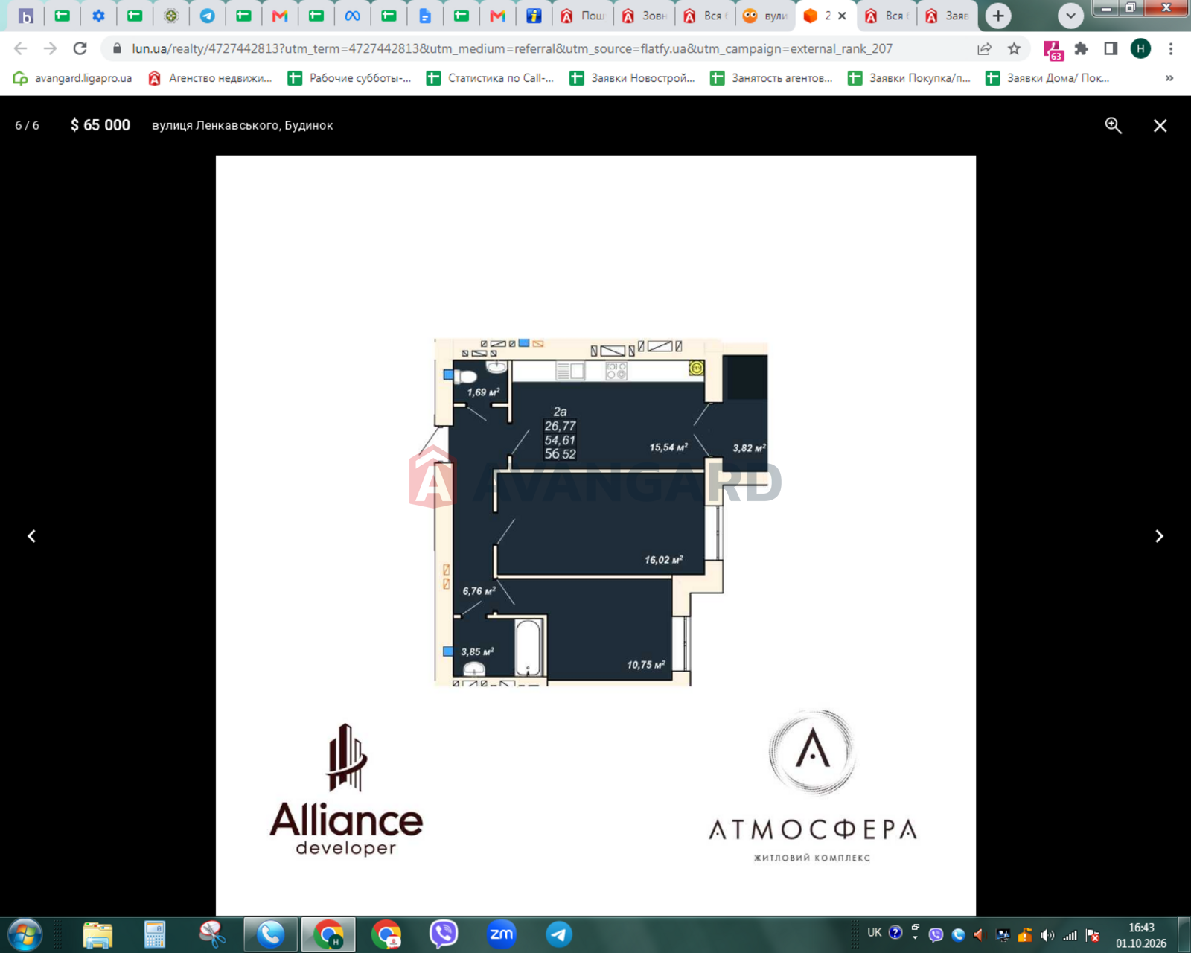
Task: Go to the previous gallery photo
Action: coord(31,536)
